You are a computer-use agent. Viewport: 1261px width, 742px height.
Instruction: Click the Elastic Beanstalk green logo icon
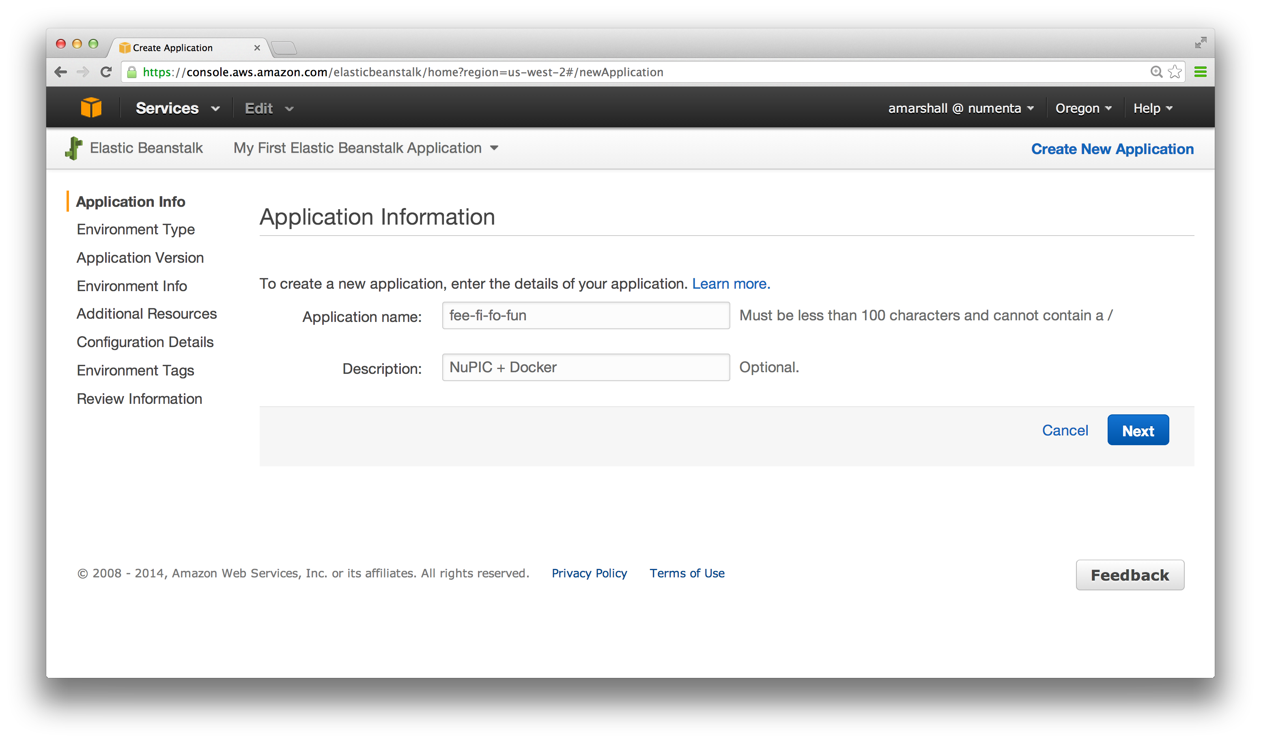coord(73,148)
